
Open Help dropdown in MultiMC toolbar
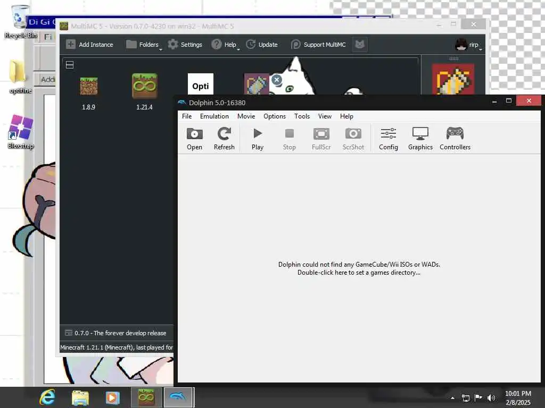[x=225, y=45]
